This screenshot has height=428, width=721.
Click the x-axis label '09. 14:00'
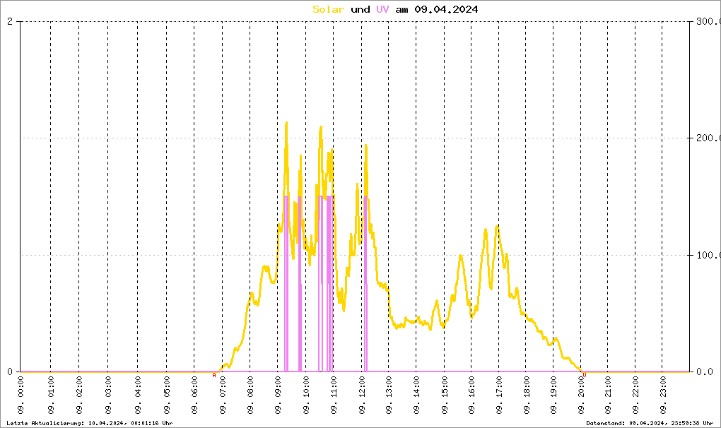click(x=416, y=396)
